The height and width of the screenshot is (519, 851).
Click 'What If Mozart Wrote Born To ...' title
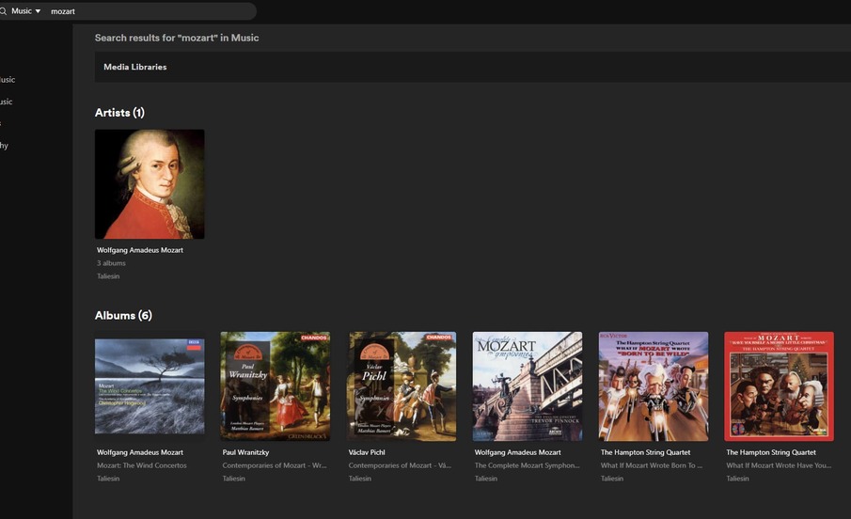[x=652, y=465]
